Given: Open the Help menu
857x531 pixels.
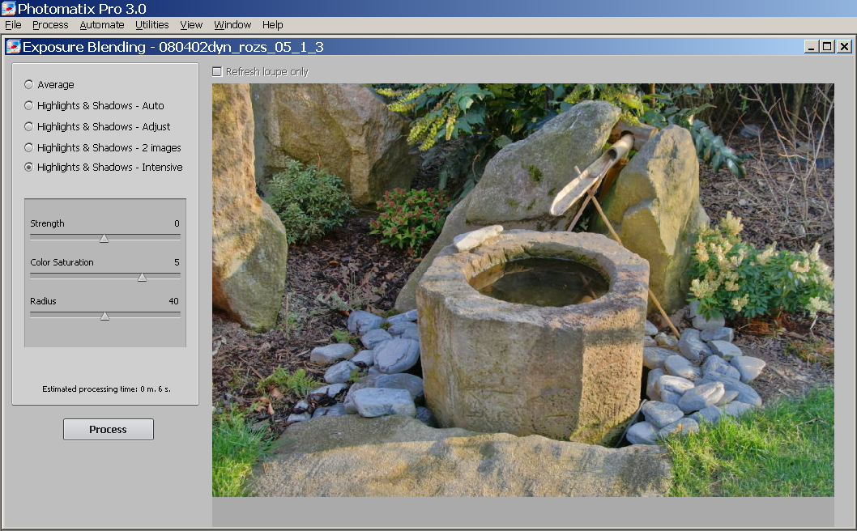Looking at the screenshot, I should pyautogui.click(x=273, y=25).
